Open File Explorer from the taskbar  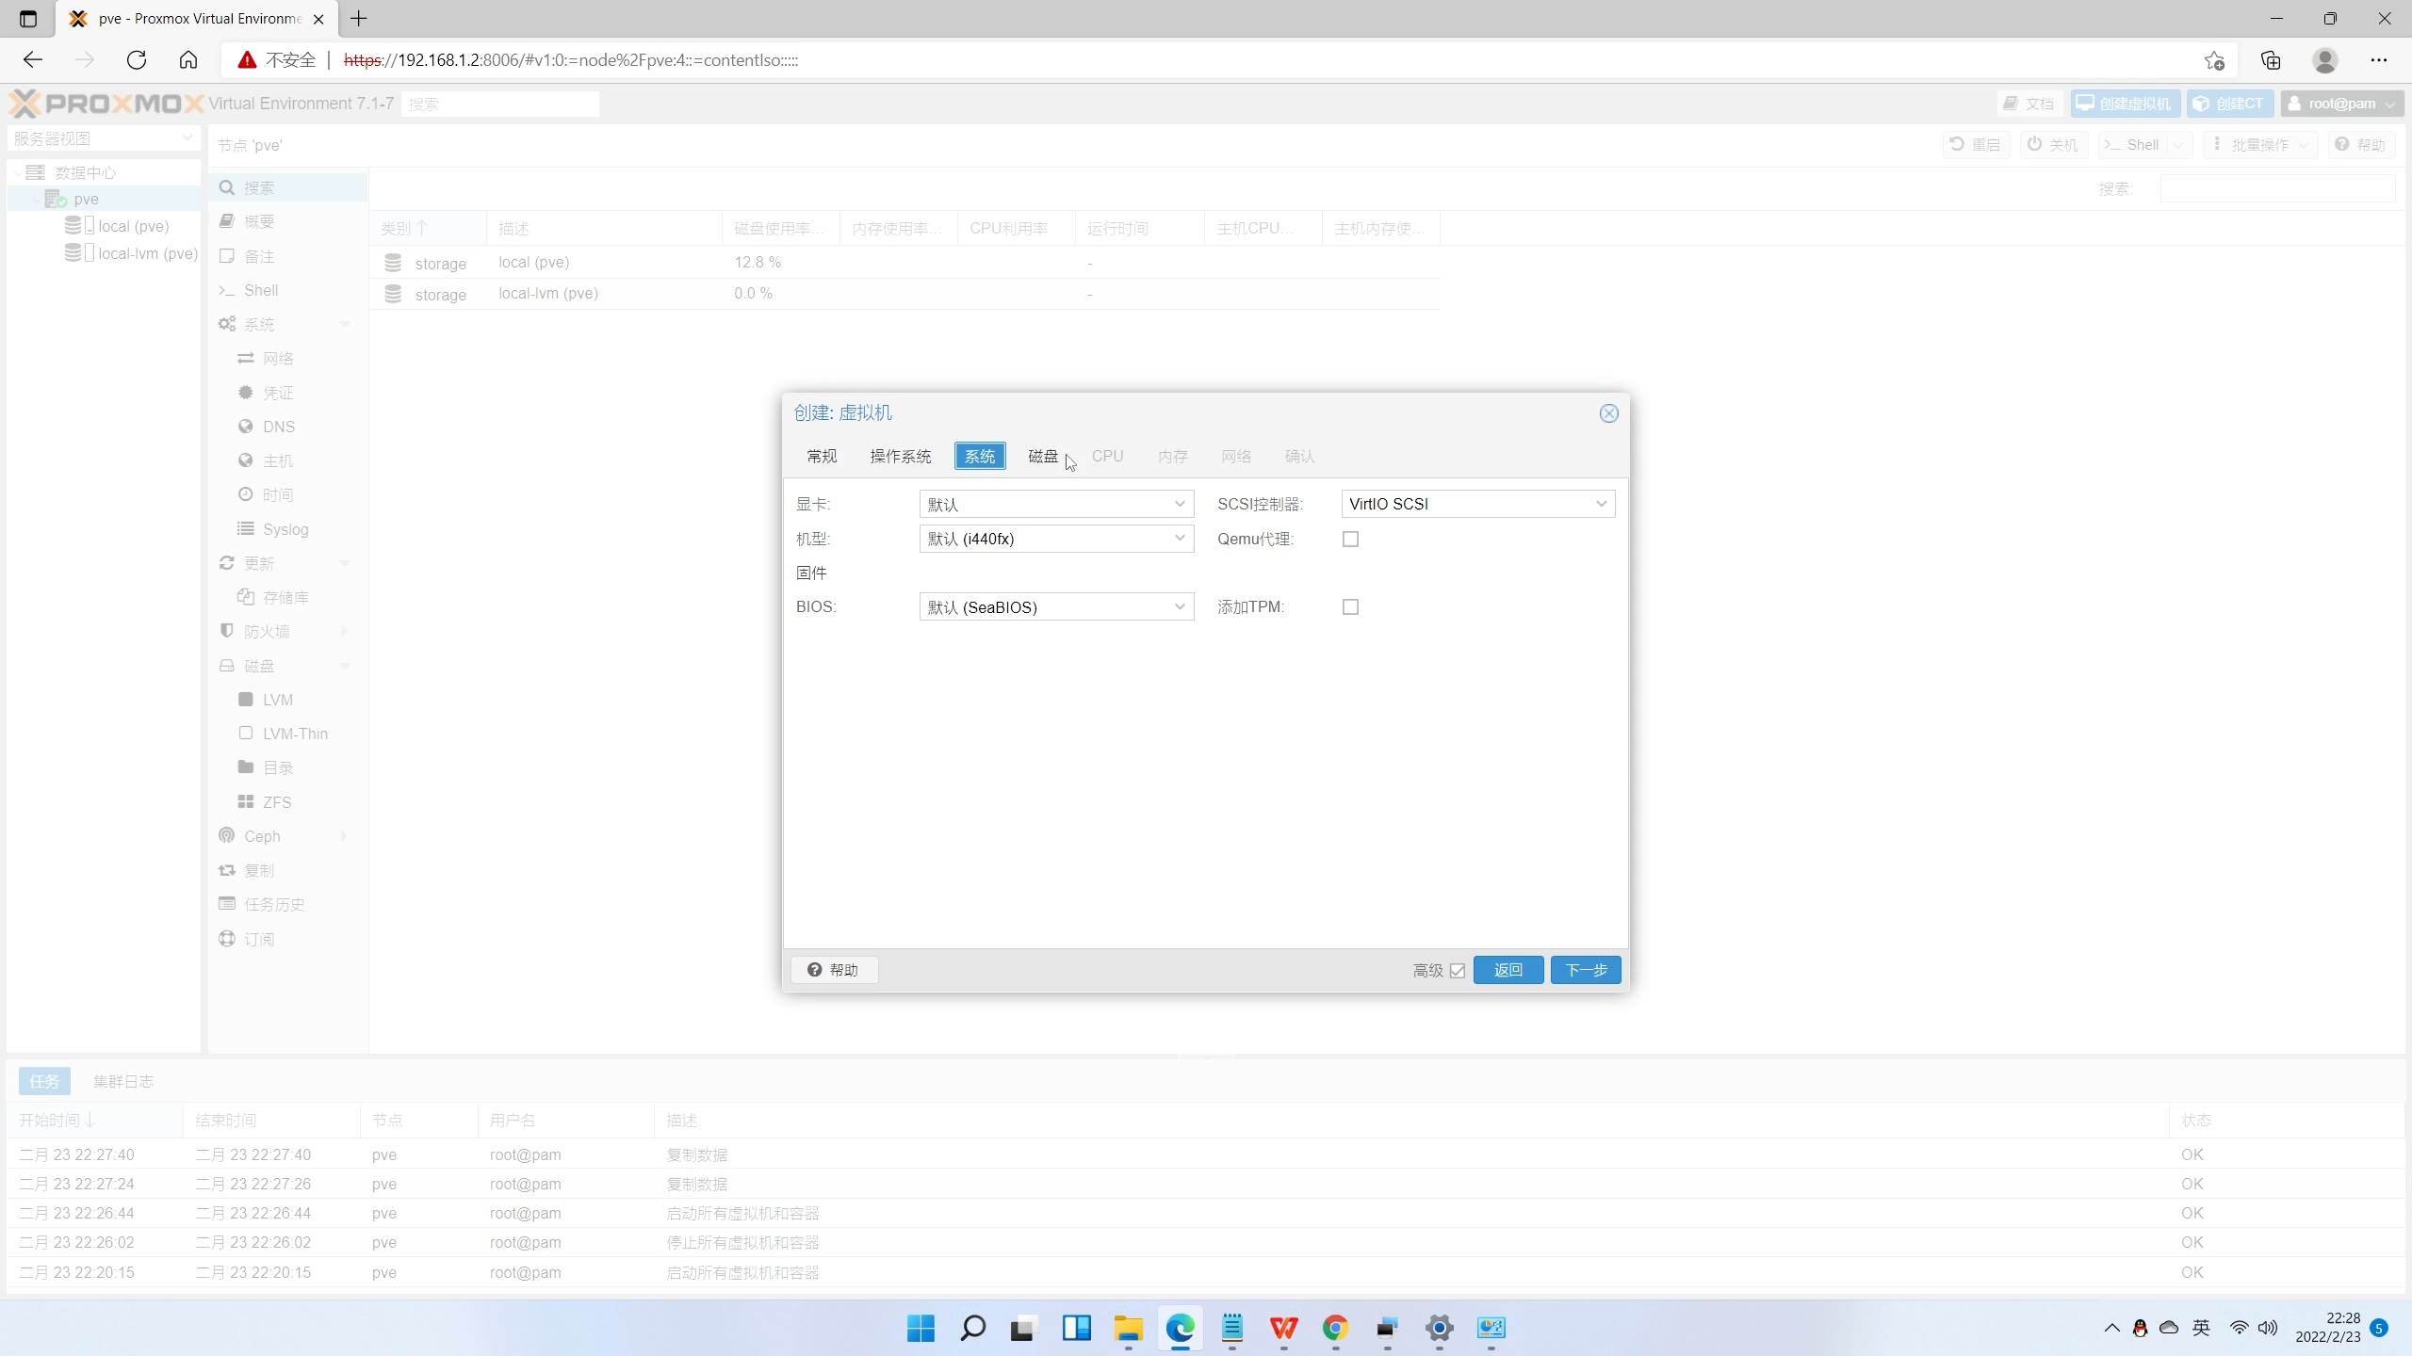tap(1128, 1328)
